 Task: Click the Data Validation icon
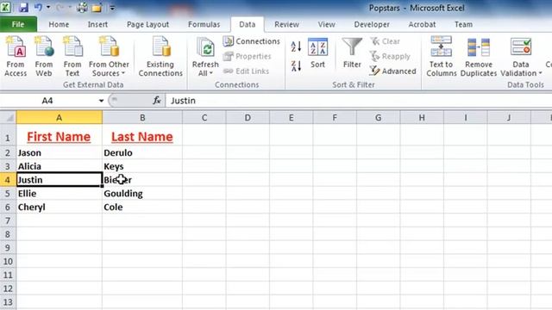(521, 47)
